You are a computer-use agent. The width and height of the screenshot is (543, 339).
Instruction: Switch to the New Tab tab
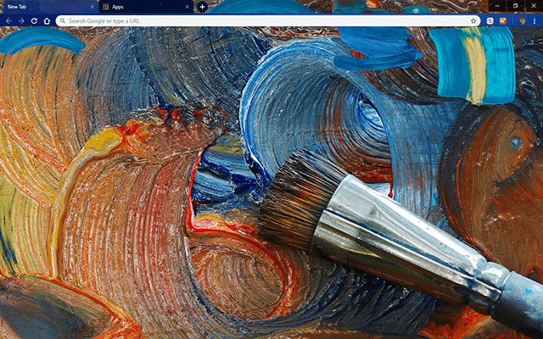tap(50, 7)
